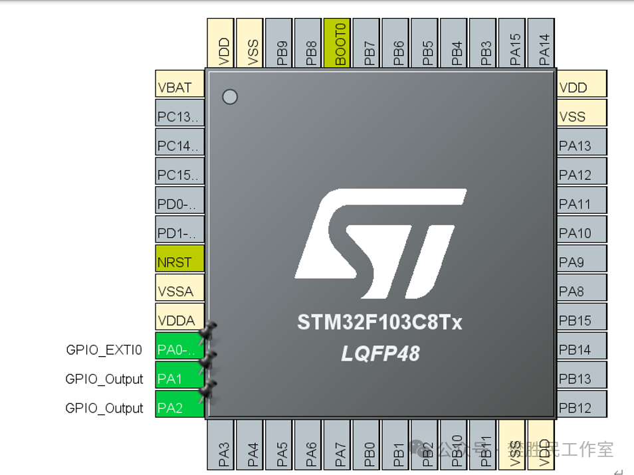Select the PA7 pin
Viewport: 634px width, 475px height.
(337, 444)
